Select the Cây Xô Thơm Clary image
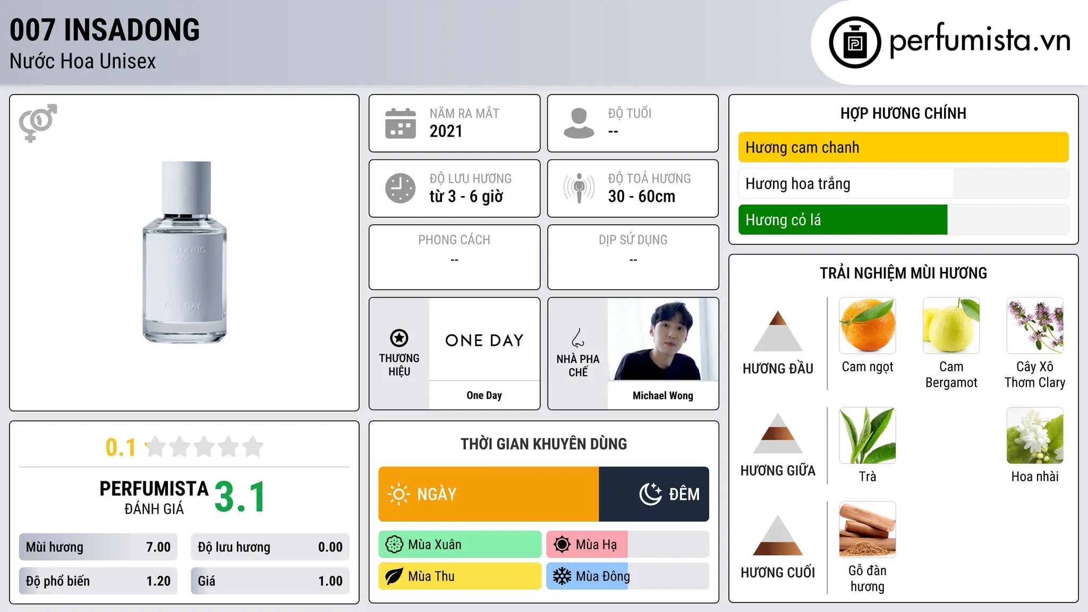The height and width of the screenshot is (612, 1088). point(1035,326)
